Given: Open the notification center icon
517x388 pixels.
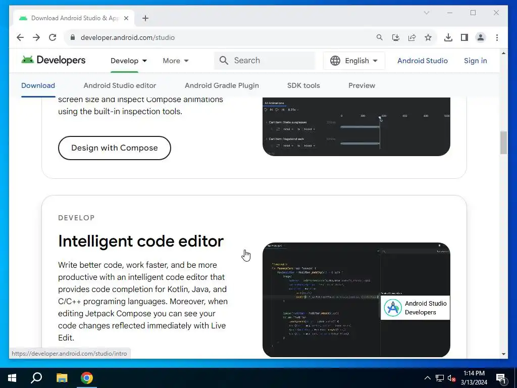Looking at the screenshot, I should click(501, 378).
